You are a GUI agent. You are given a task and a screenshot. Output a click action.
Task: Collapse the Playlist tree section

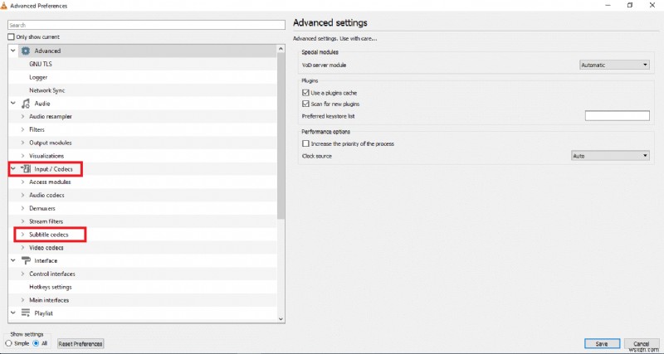coord(13,313)
